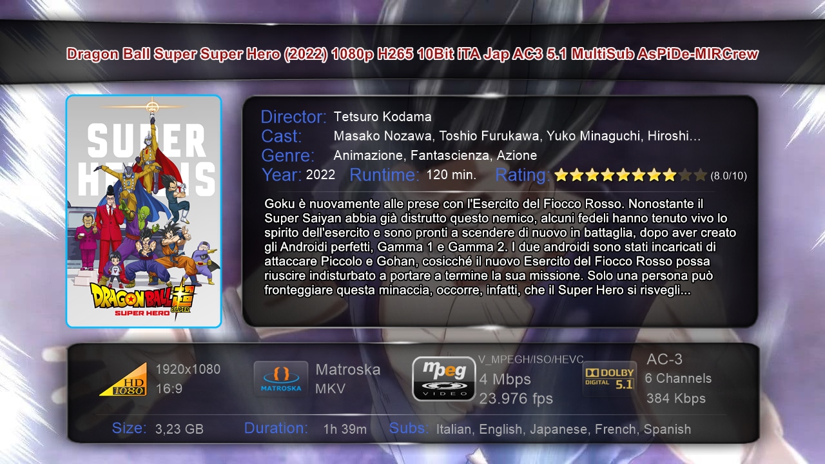Click the year value 2022
The height and width of the screenshot is (464, 825).
pos(320,175)
